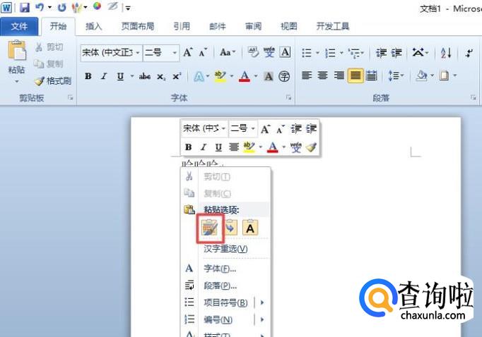Center text alignment in ribbon
This screenshot has height=337, width=482.
322,75
